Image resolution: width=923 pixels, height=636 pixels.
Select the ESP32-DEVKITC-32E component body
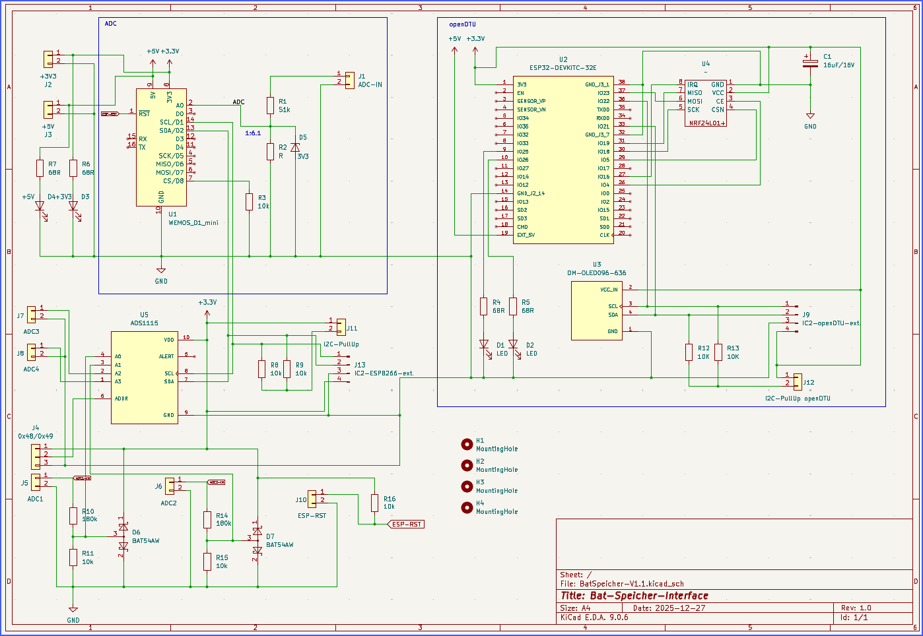[x=563, y=160]
